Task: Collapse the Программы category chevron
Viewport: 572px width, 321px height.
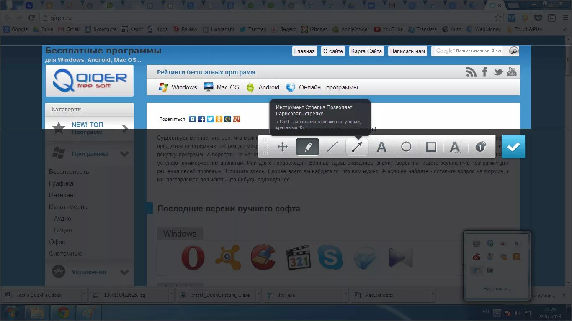Action: [x=124, y=154]
